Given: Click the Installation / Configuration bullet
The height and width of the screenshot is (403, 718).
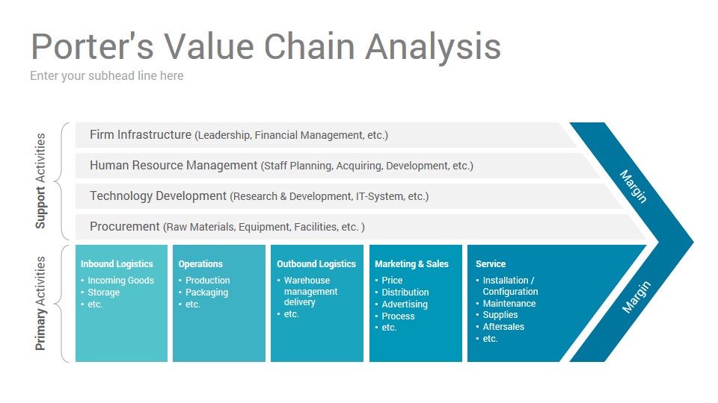Looking at the screenshot, I should point(507,286).
